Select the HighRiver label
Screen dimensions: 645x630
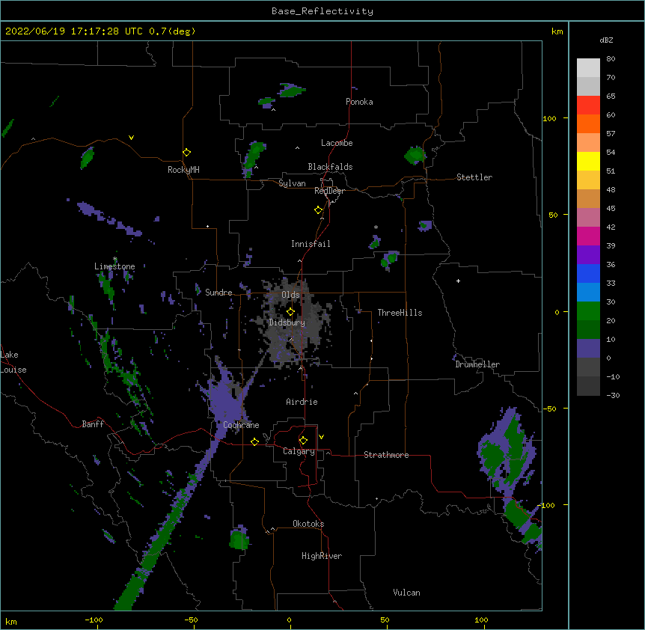click(x=322, y=556)
